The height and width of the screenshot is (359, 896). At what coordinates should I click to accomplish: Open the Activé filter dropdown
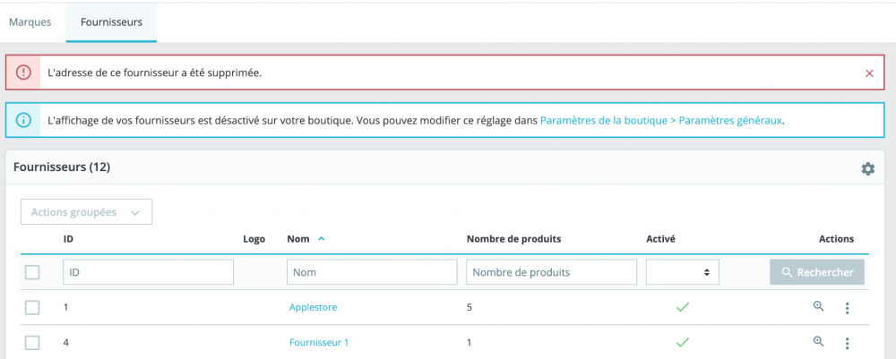pyautogui.click(x=682, y=272)
